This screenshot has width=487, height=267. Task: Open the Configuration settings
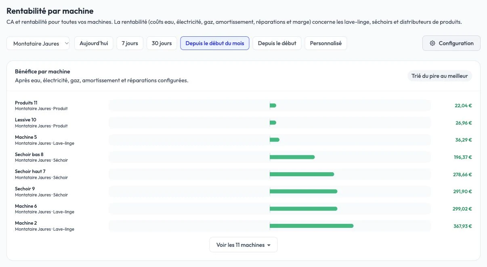(x=451, y=43)
